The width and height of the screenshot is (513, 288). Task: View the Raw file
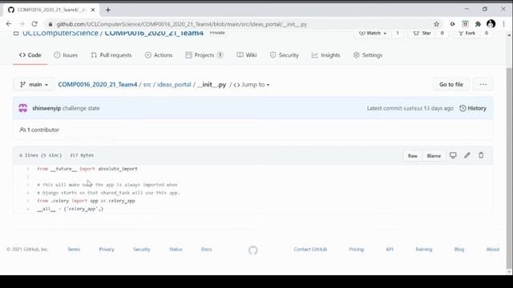coord(413,156)
